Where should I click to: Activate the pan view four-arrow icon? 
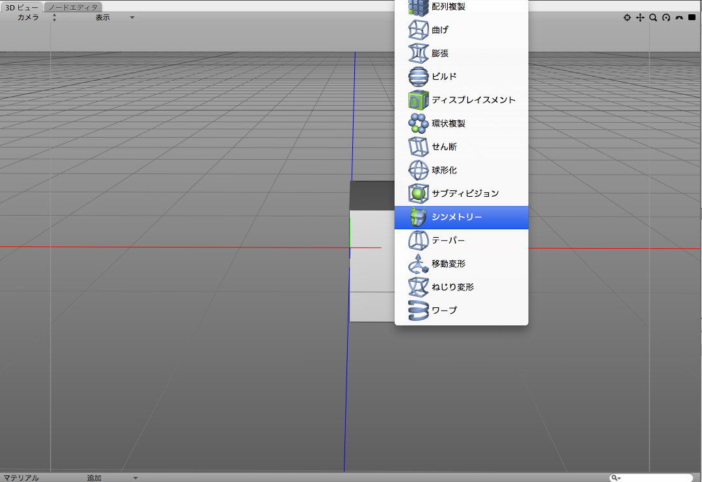[x=640, y=18]
